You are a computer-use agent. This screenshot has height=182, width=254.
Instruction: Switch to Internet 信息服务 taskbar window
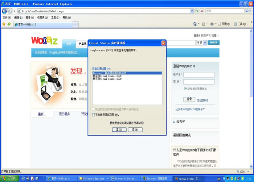[x=156, y=179]
